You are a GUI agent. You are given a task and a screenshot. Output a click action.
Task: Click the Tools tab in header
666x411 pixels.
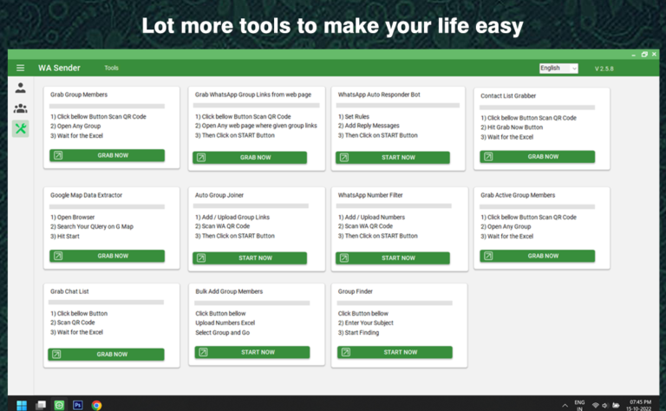111,68
